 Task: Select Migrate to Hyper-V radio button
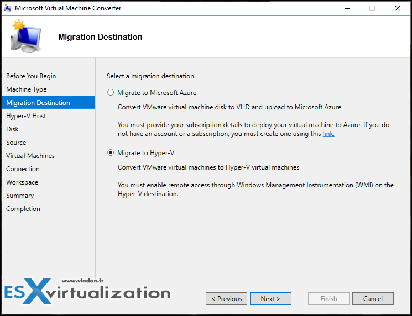111,152
